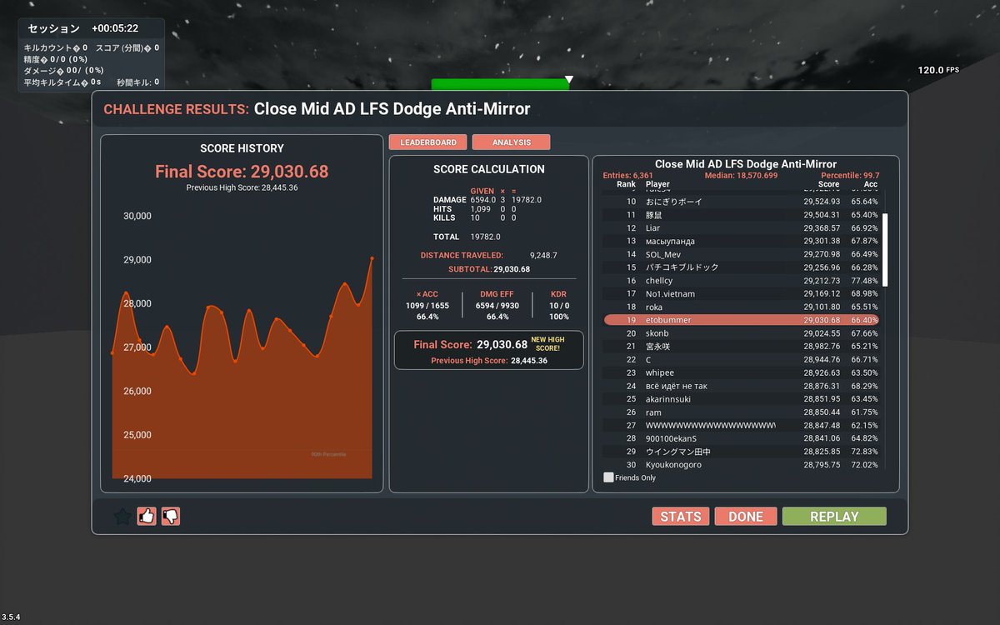The image size is (1000, 625).
Task: Switch to the LEADERBOARD tab
Action: (x=428, y=142)
